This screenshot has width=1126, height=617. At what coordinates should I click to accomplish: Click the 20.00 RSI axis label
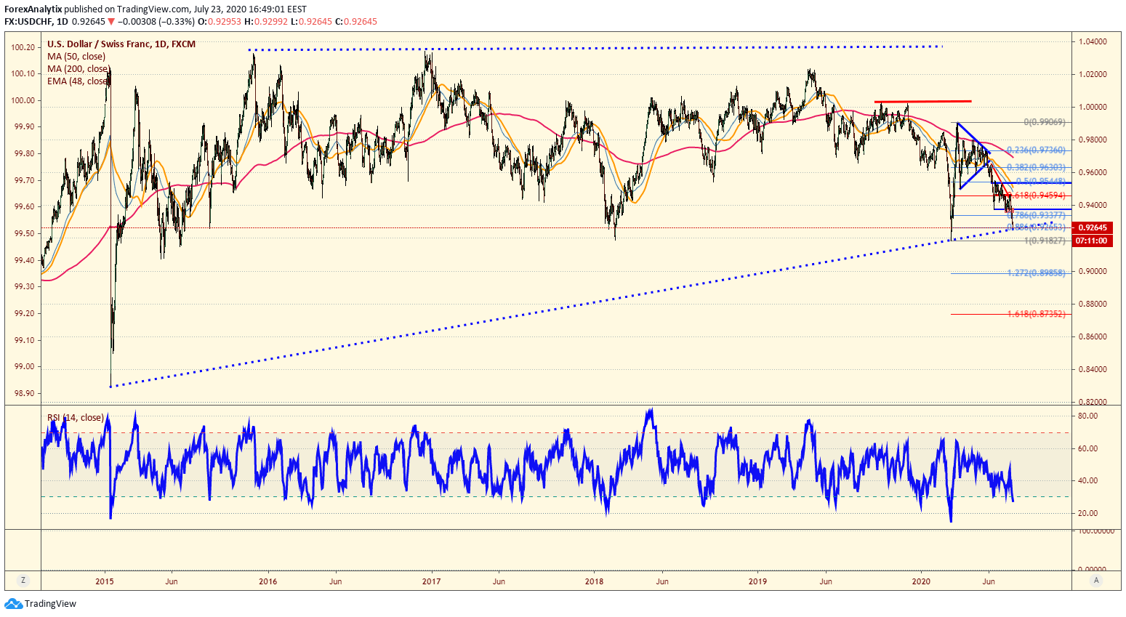point(1087,513)
